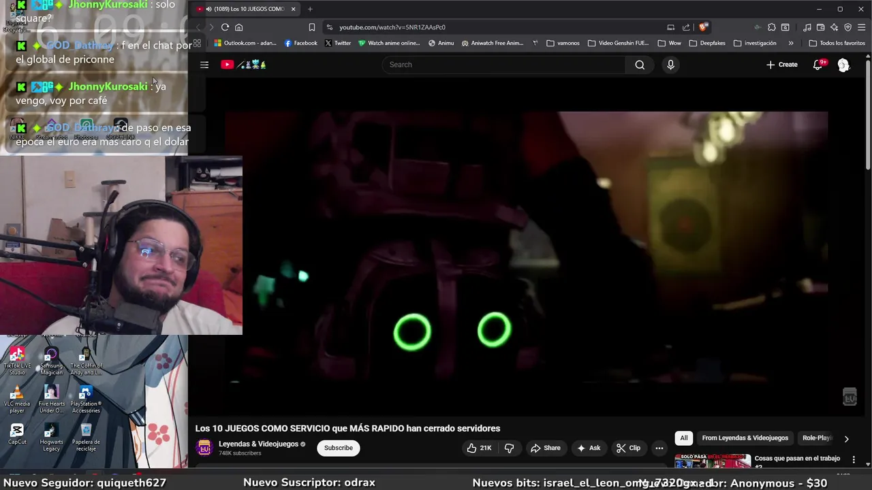872x490 pixels.
Task: Open the Aniwatch Free Anim... bookmark
Action: [493, 43]
